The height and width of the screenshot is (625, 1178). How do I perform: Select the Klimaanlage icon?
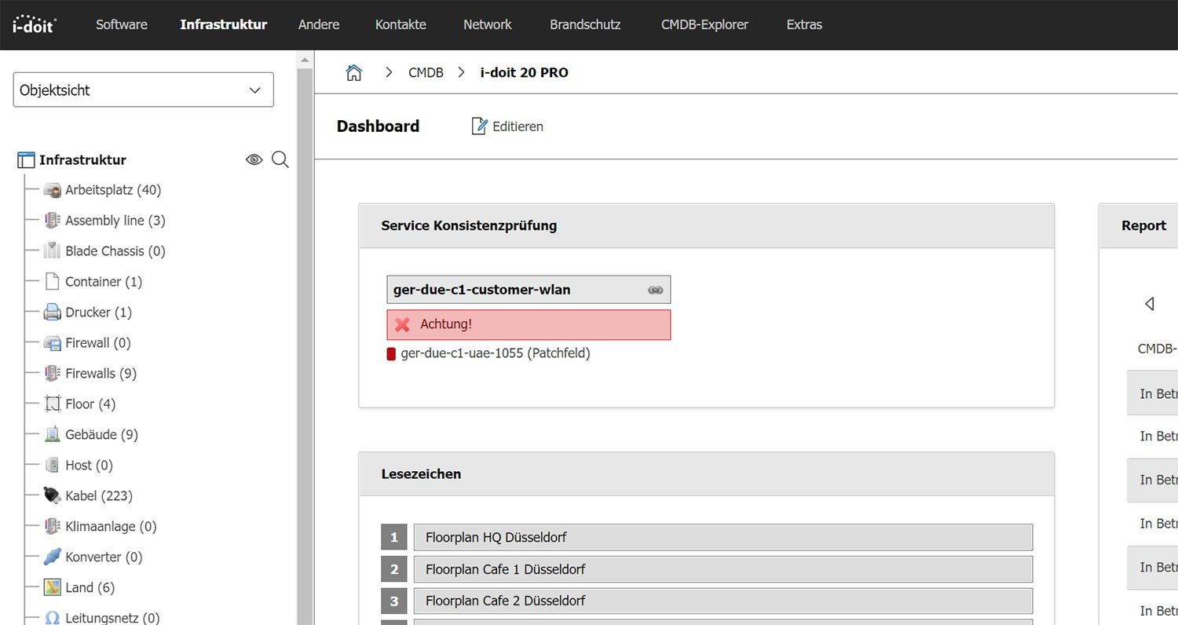(x=53, y=527)
